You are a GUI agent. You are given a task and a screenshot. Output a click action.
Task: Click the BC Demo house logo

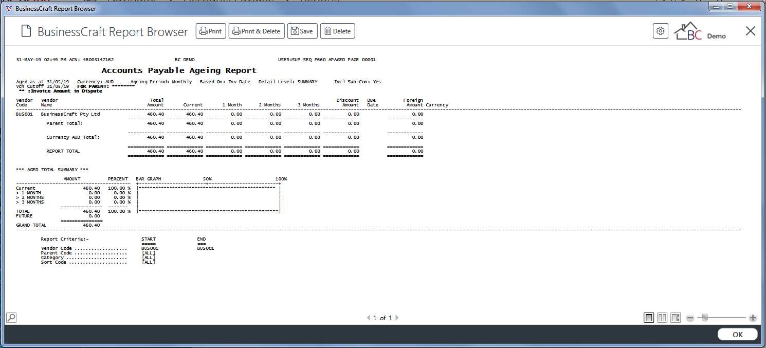700,31
